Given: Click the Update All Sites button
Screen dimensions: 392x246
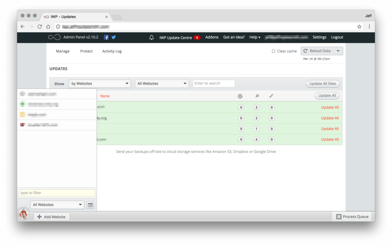Looking at the screenshot, I should (322, 84).
